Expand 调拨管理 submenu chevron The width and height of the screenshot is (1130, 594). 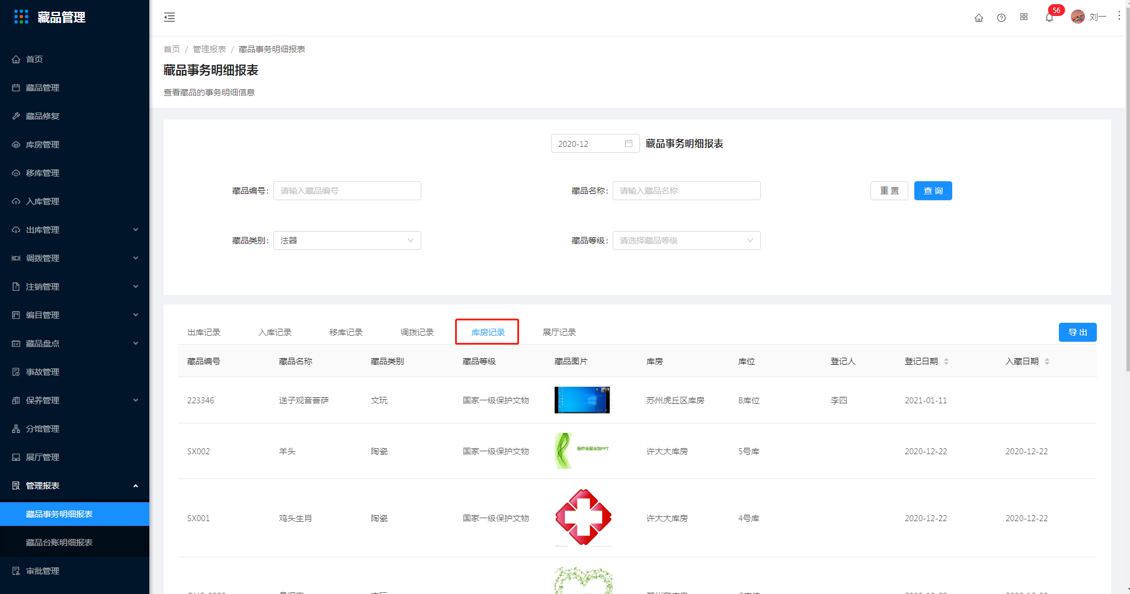click(136, 258)
